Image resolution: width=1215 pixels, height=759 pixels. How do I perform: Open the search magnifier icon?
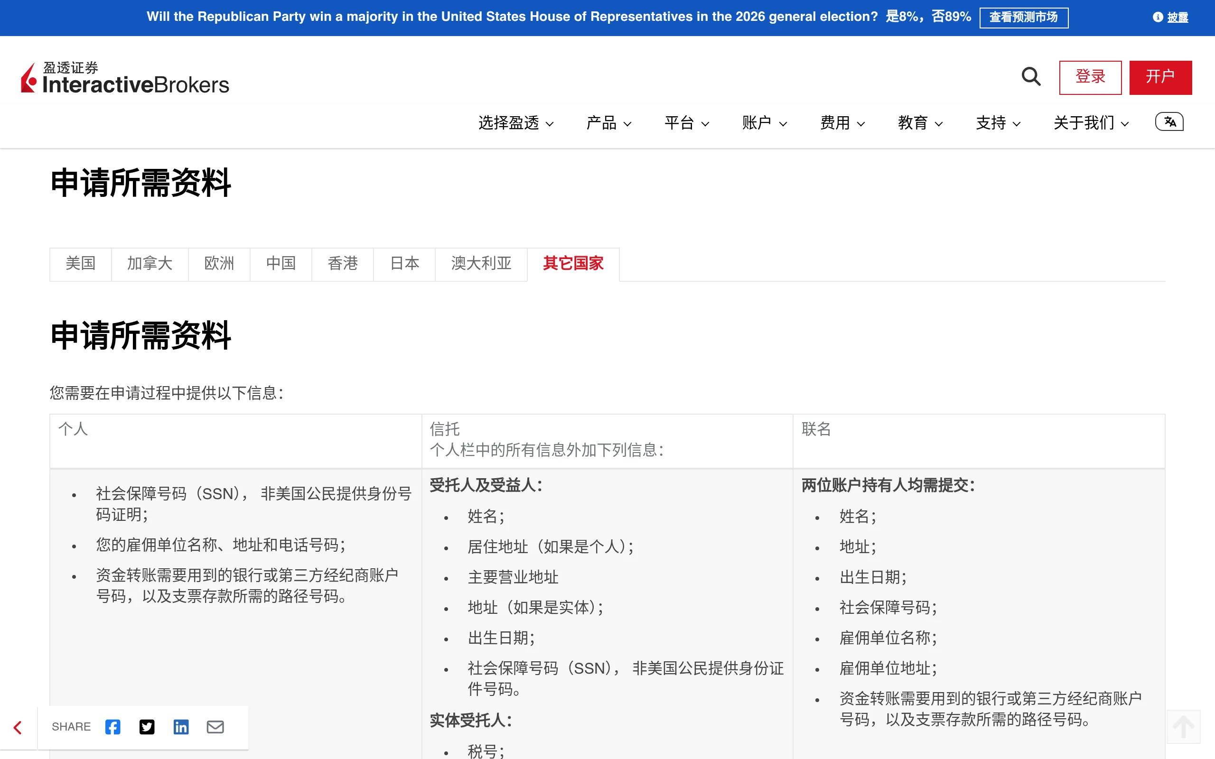pos(1031,77)
